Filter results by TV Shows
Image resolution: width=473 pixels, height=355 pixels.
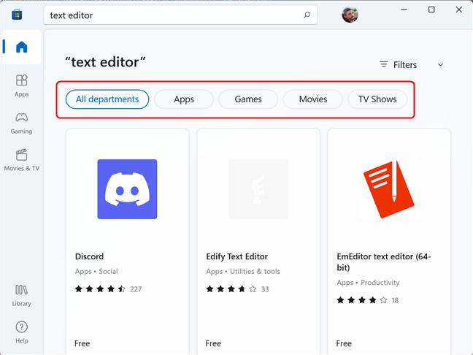point(377,99)
